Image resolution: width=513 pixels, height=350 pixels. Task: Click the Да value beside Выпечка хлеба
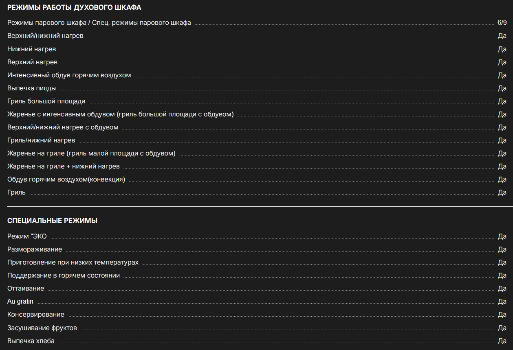pos(502,341)
